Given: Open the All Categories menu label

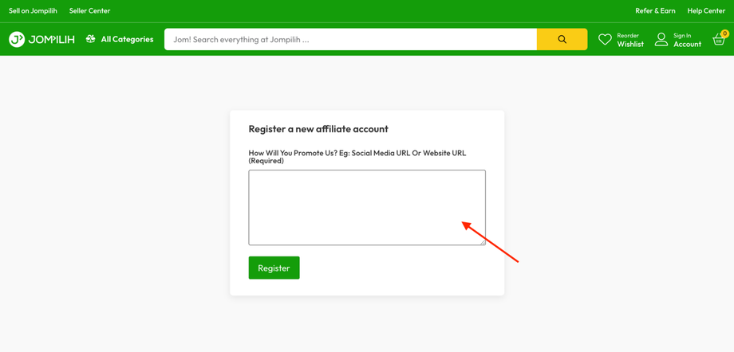Looking at the screenshot, I should click(127, 39).
